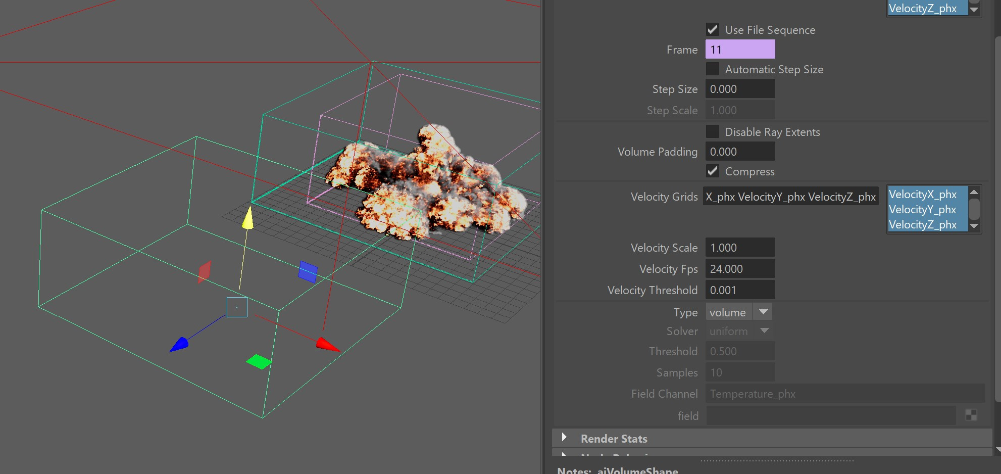Click the attribute editor scroll-down arrow at the bottom right
This screenshot has width=1001, height=474.
coord(998,449)
